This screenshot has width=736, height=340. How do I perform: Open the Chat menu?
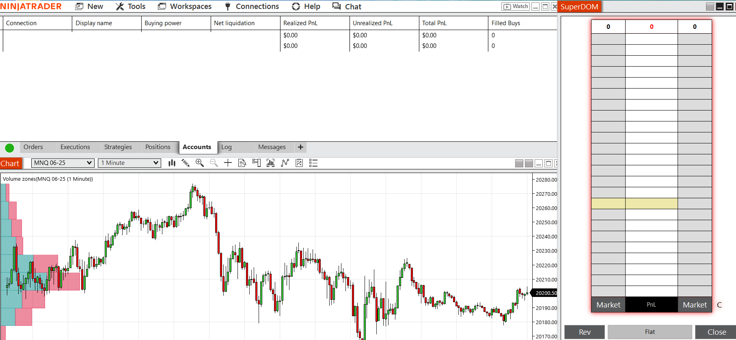[x=347, y=6]
